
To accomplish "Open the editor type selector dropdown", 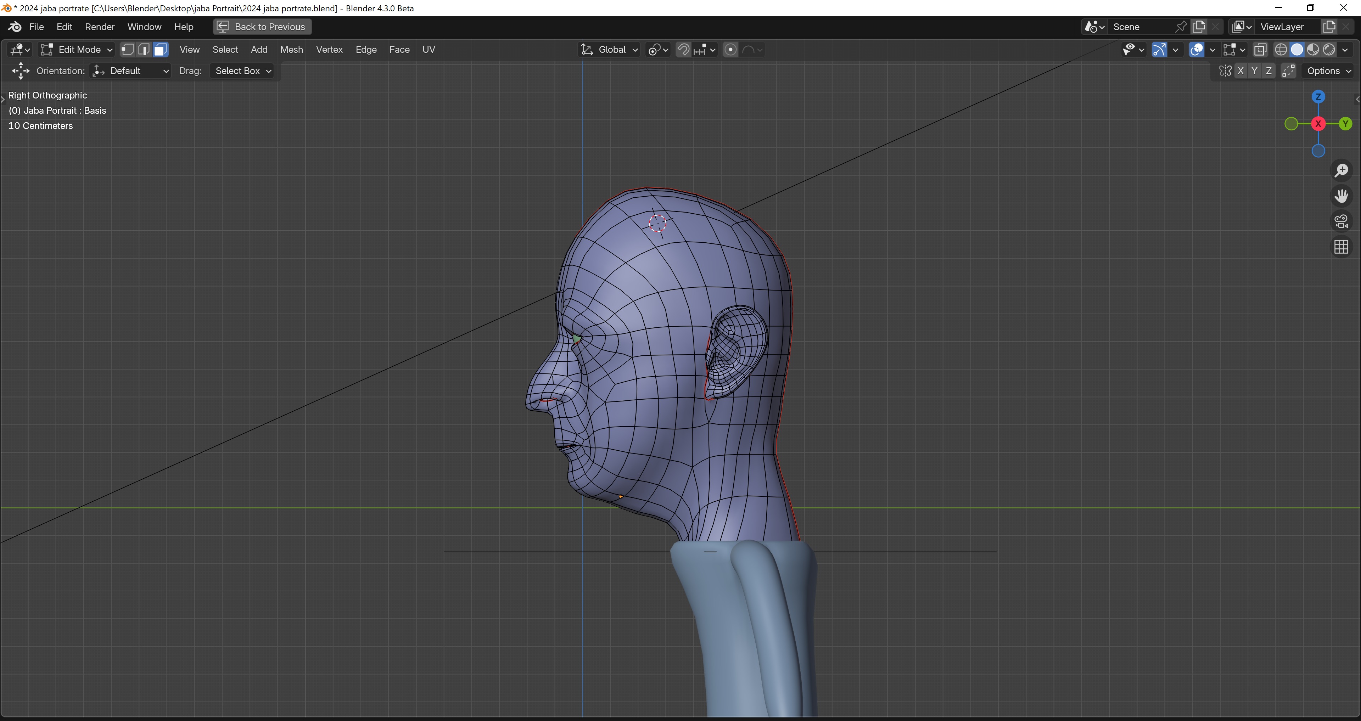I will (x=20, y=49).
